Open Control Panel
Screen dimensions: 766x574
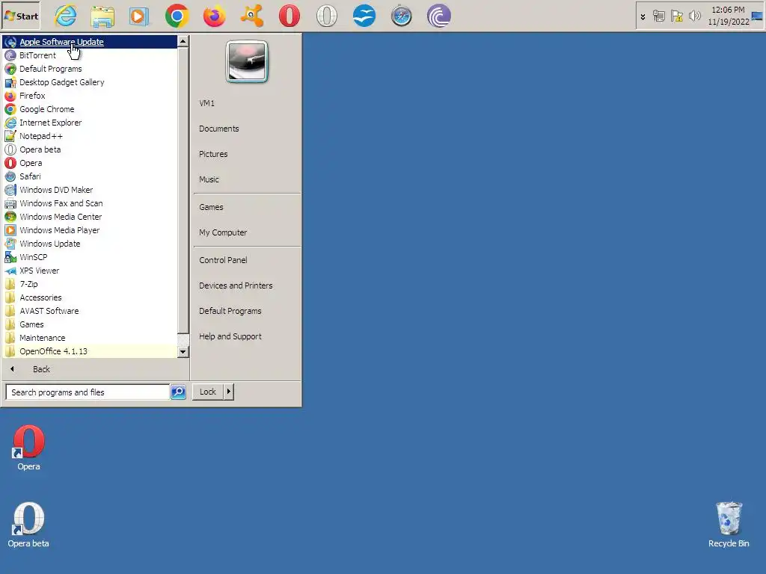pyautogui.click(x=247, y=260)
